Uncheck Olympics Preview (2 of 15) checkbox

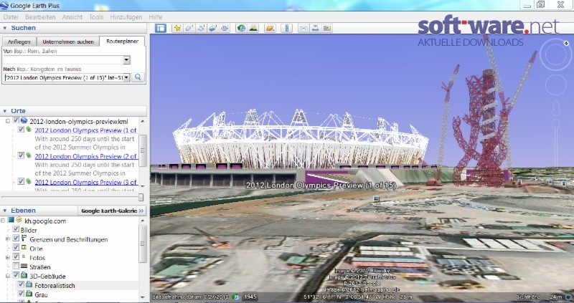pos(21,155)
